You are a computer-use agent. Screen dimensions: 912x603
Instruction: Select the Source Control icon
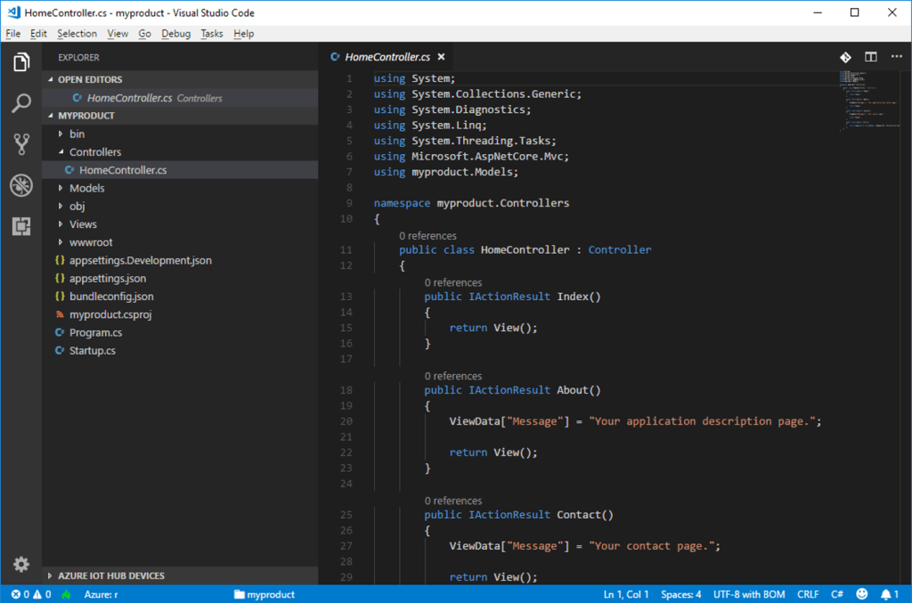[x=20, y=143]
